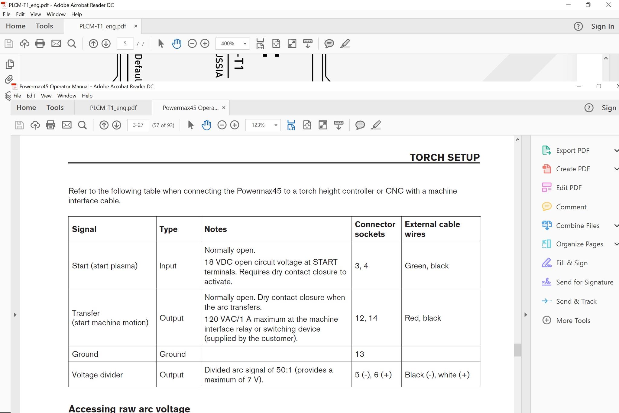Switch to the PLCM-T1_eng.pdf tab in lower window
619x413 pixels.
pyautogui.click(x=113, y=108)
